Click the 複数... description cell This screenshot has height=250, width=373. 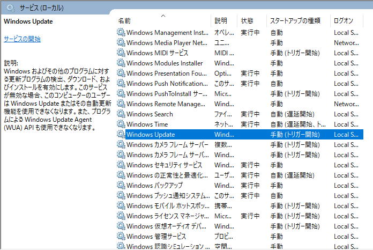coord(223,145)
